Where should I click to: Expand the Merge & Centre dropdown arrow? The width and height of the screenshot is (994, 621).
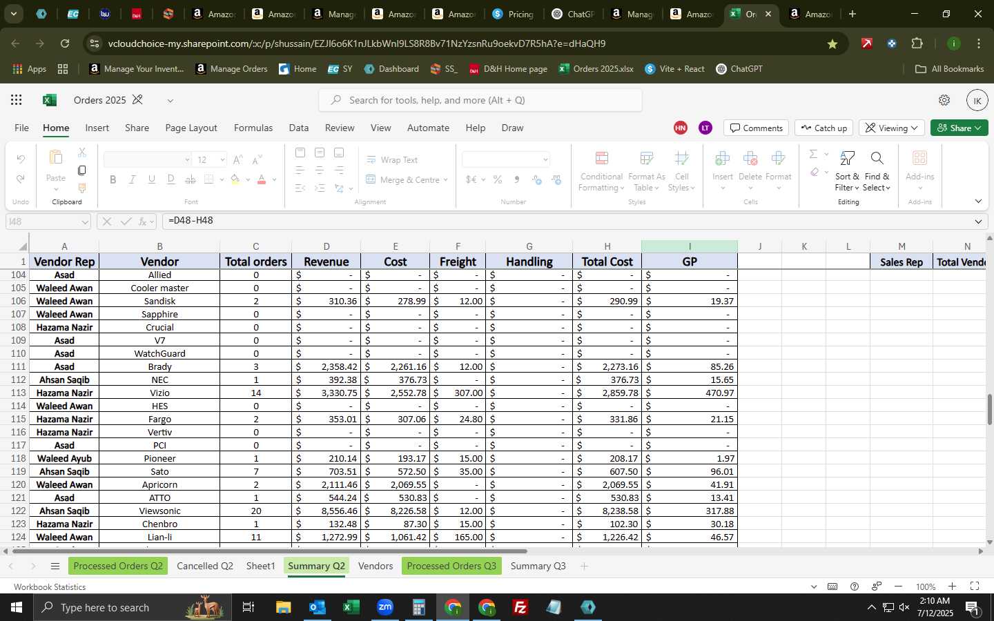click(446, 180)
